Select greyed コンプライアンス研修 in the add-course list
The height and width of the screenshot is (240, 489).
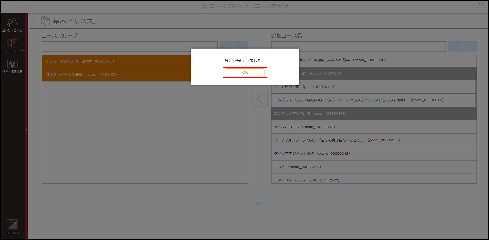coord(374,113)
